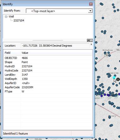Select the AquiferID null value
The height and width of the screenshot is (140, 120).
point(26,83)
